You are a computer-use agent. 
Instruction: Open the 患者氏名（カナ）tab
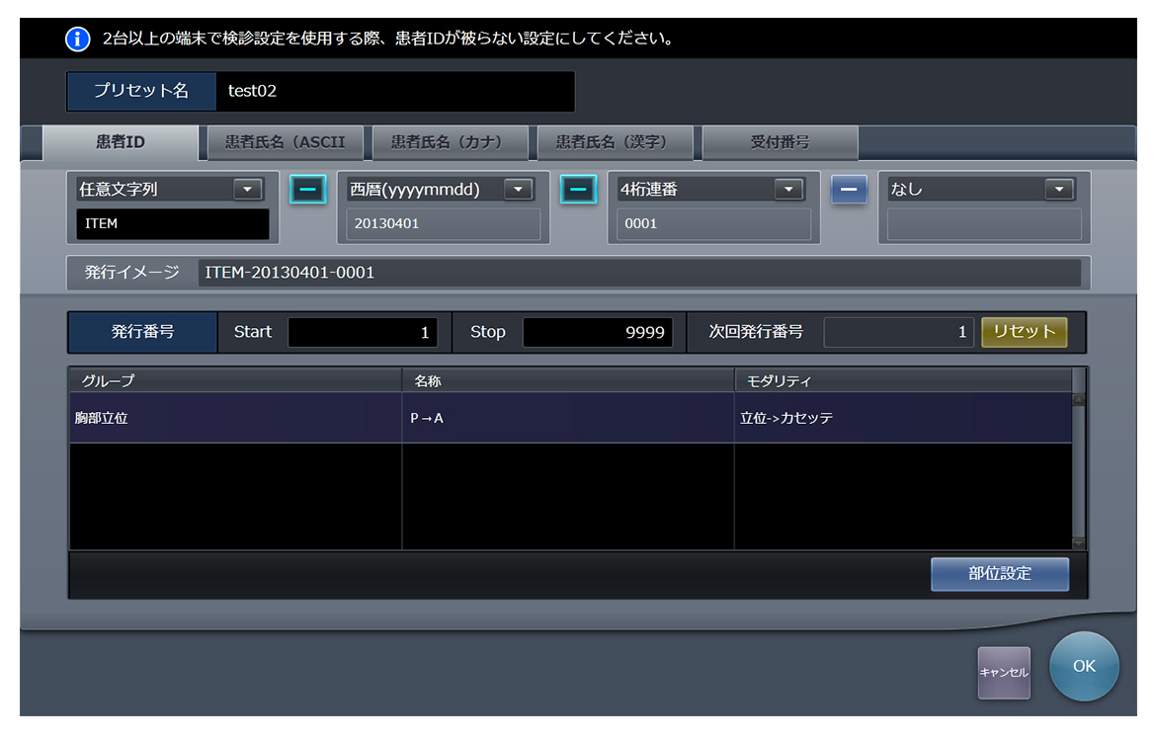[x=447, y=142]
